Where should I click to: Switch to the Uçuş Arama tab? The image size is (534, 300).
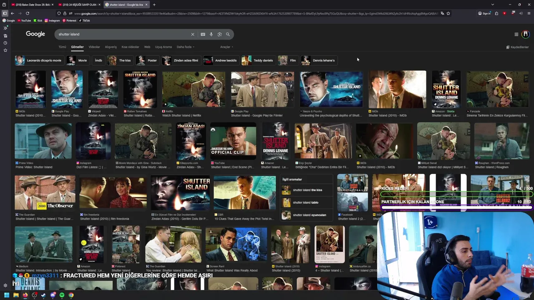(x=164, y=47)
